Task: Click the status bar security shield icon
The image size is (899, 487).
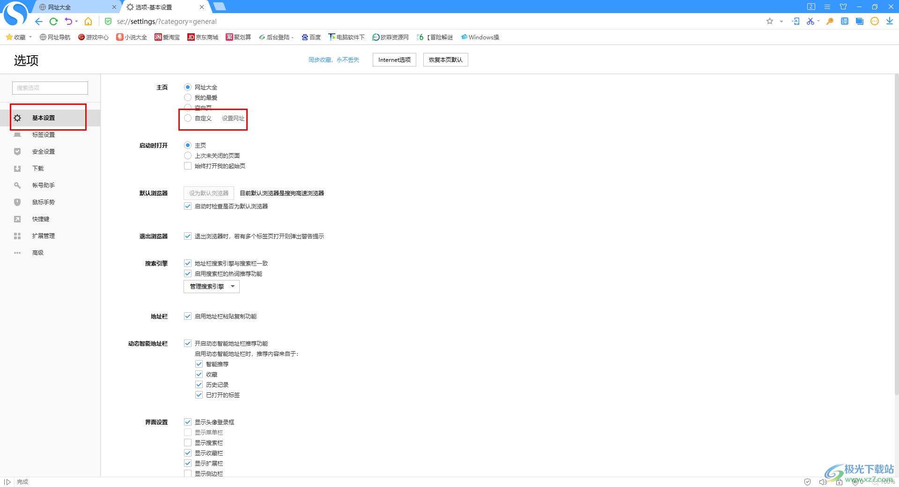Action: (x=807, y=482)
